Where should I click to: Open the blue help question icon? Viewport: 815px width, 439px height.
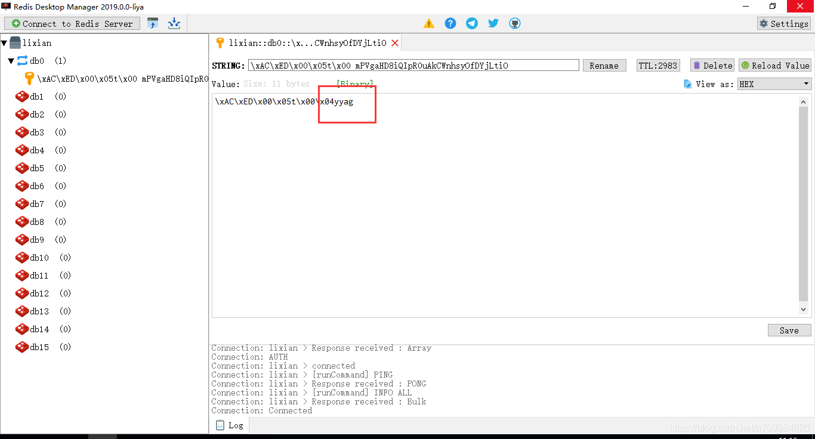click(x=450, y=23)
